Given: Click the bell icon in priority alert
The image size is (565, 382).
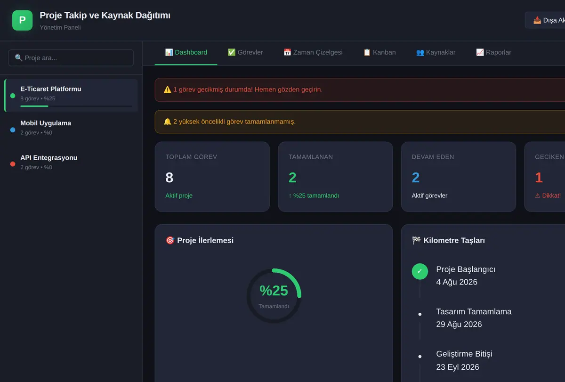Looking at the screenshot, I should [167, 122].
